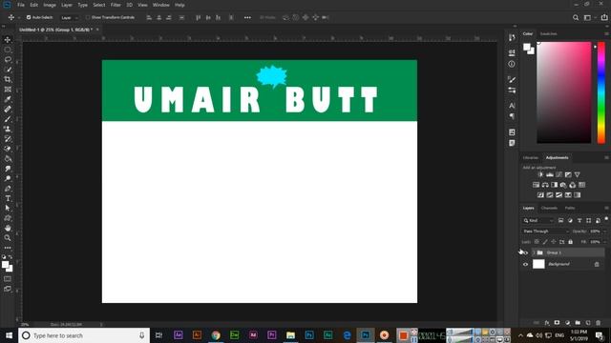Open the Properties panel icon

(512, 52)
